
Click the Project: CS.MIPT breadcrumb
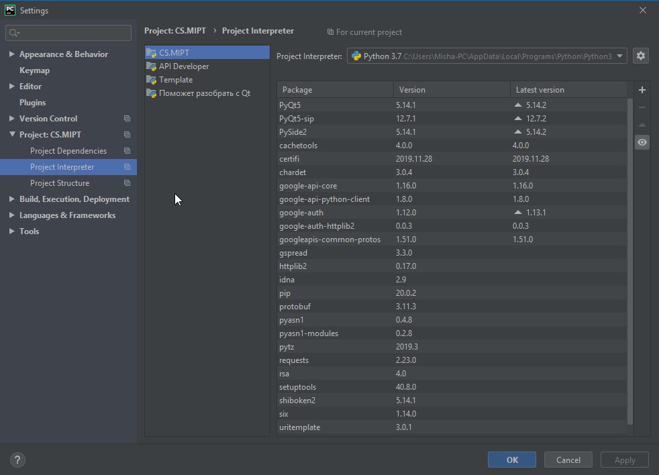point(175,31)
